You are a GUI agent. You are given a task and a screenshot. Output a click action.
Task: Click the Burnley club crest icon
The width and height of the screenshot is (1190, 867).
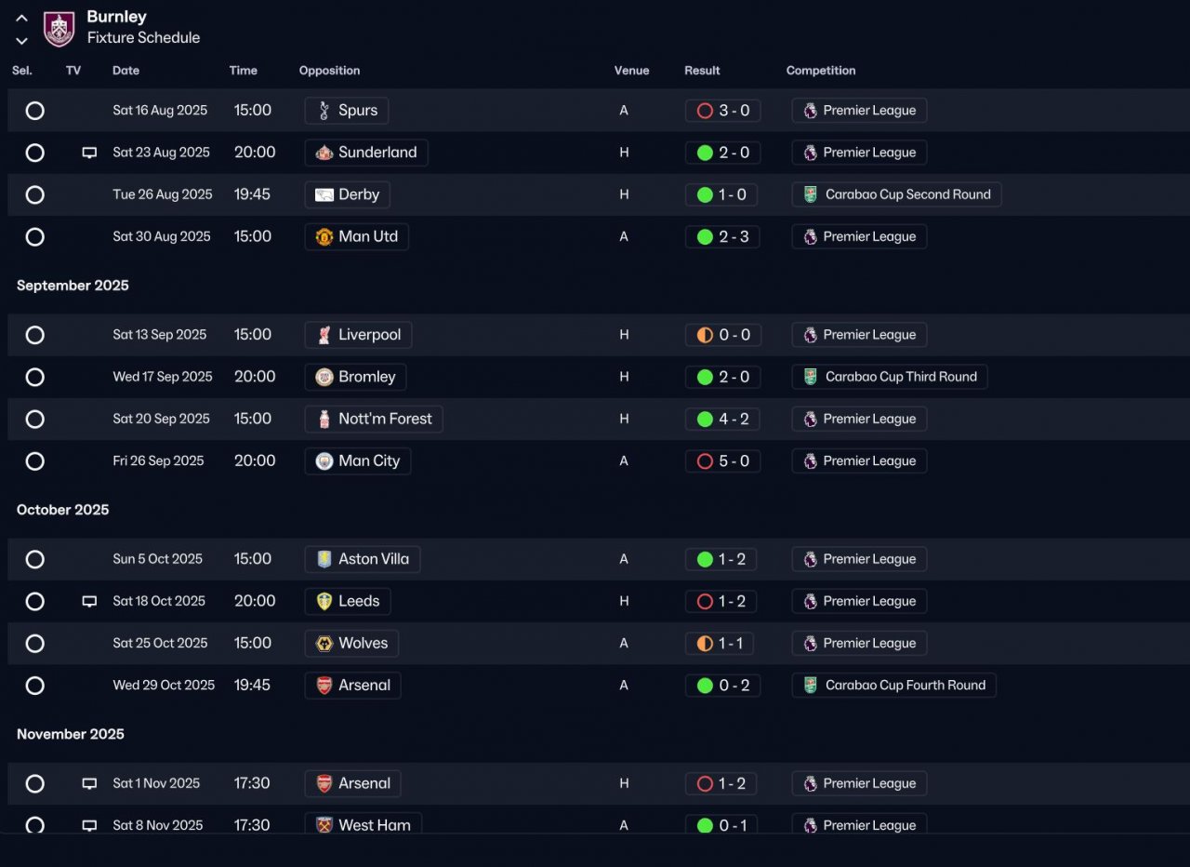point(59,29)
